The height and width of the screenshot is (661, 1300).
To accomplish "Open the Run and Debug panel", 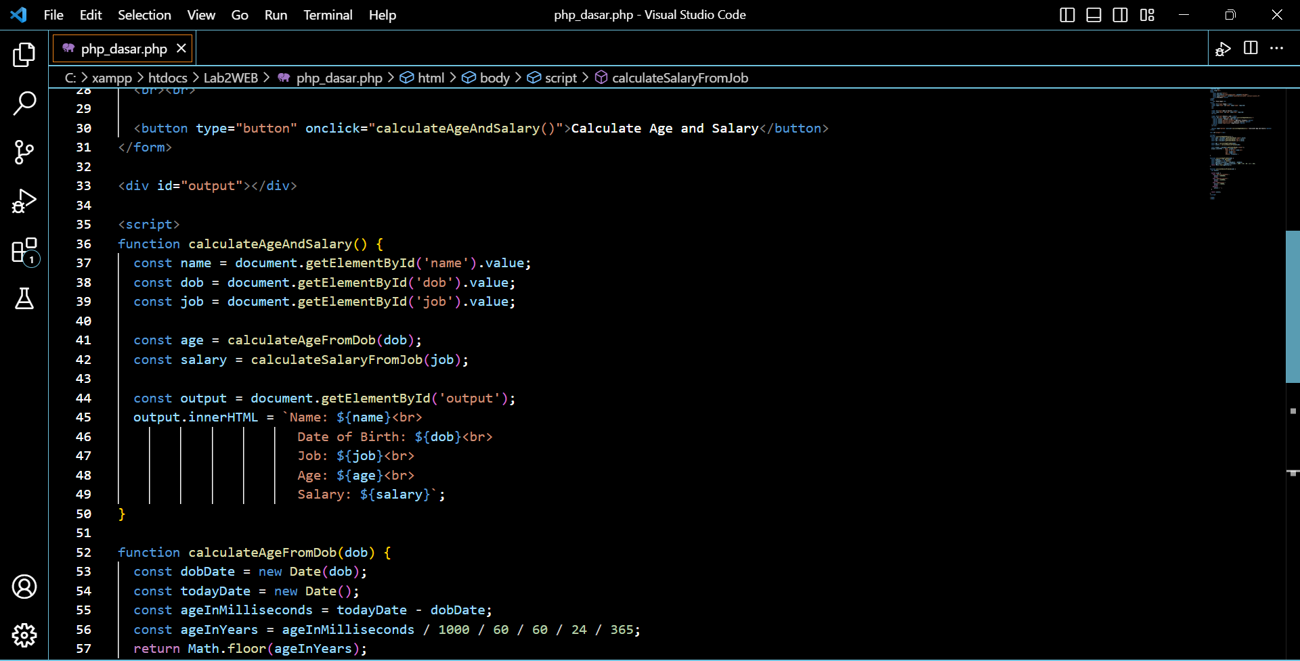I will coord(24,201).
